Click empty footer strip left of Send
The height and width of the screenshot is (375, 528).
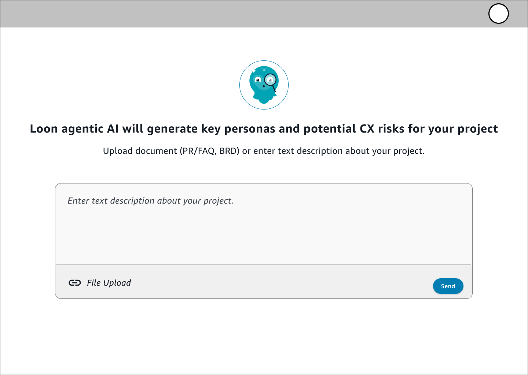279,283
